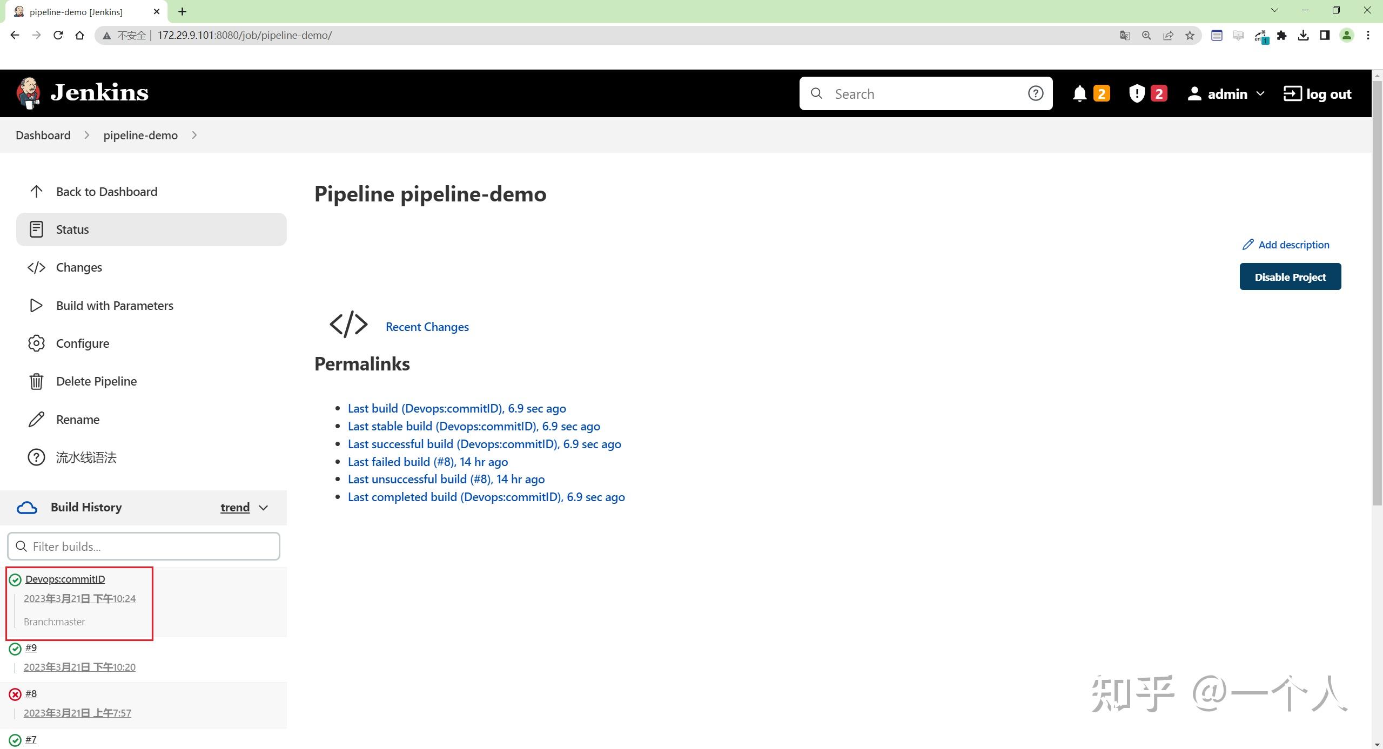Open the Last failed build (#8) link
Screen dimensions: 1383x749
(x=427, y=462)
